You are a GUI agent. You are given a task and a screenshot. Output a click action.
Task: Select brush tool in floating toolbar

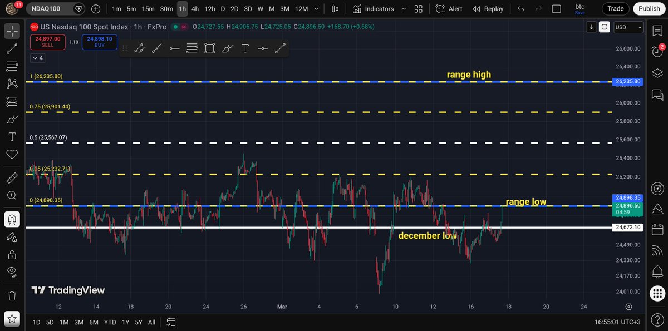click(x=227, y=48)
